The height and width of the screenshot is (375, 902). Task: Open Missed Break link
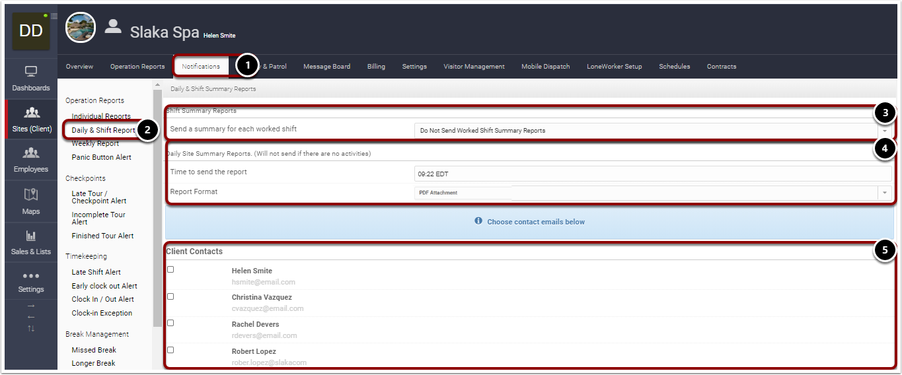(x=94, y=350)
